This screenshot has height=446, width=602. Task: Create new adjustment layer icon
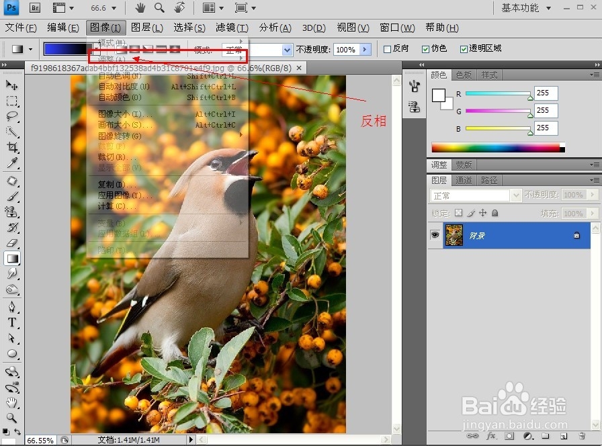click(529, 436)
